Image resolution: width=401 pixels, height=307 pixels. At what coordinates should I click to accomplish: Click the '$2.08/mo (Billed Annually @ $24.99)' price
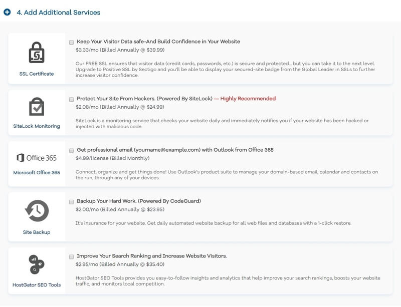(120, 107)
